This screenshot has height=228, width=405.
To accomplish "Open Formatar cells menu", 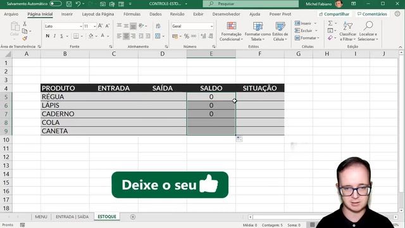I will 307,38.
